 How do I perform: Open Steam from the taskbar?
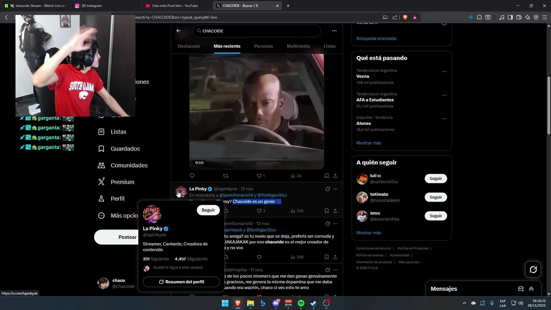[x=313, y=303]
